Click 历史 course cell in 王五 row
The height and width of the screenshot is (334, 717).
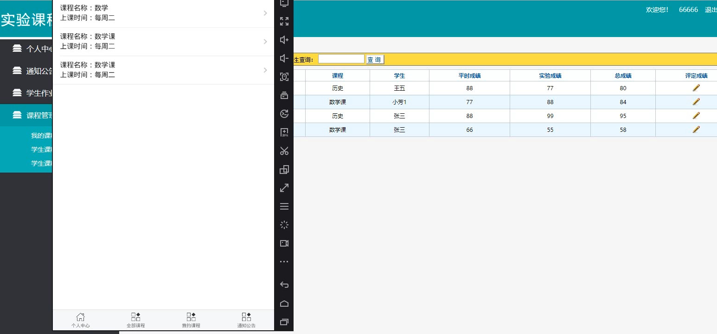click(x=338, y=88)
